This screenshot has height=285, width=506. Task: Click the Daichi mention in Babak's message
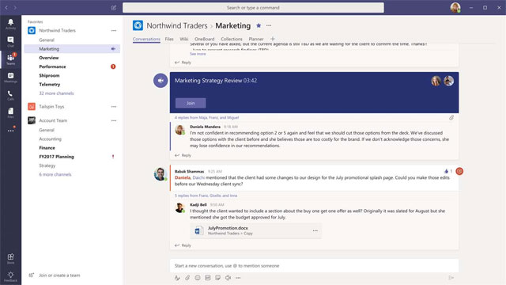tap(198, 177)
